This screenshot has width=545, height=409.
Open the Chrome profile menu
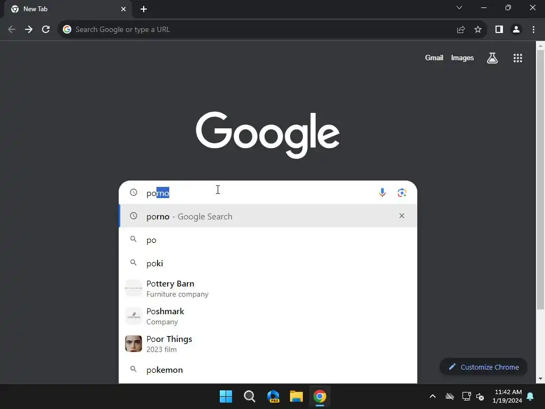click(x=516, y=30)
